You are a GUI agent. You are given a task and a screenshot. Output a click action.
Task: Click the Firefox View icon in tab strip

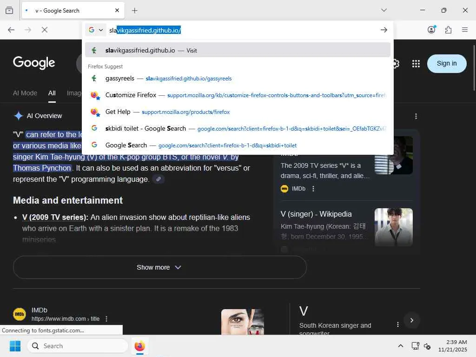pyautogui.click(x=9, y=10)
